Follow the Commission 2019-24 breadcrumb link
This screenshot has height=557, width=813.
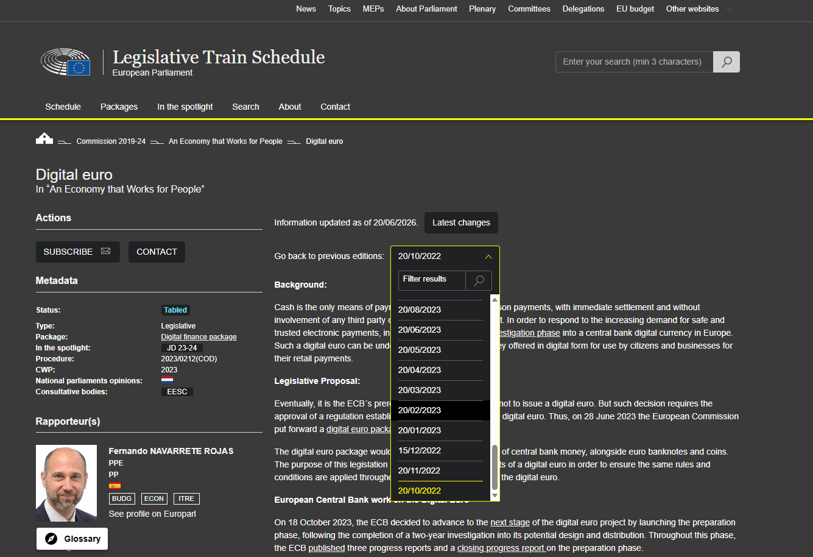click(x=111, y=141)
